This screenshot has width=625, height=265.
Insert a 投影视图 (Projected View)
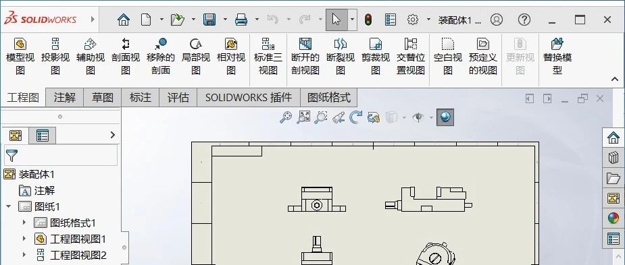(x=55, y=57)
